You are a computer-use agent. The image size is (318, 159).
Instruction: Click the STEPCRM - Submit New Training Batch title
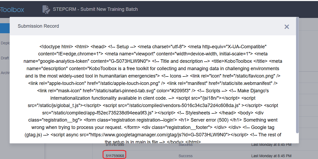click(95, 9)
